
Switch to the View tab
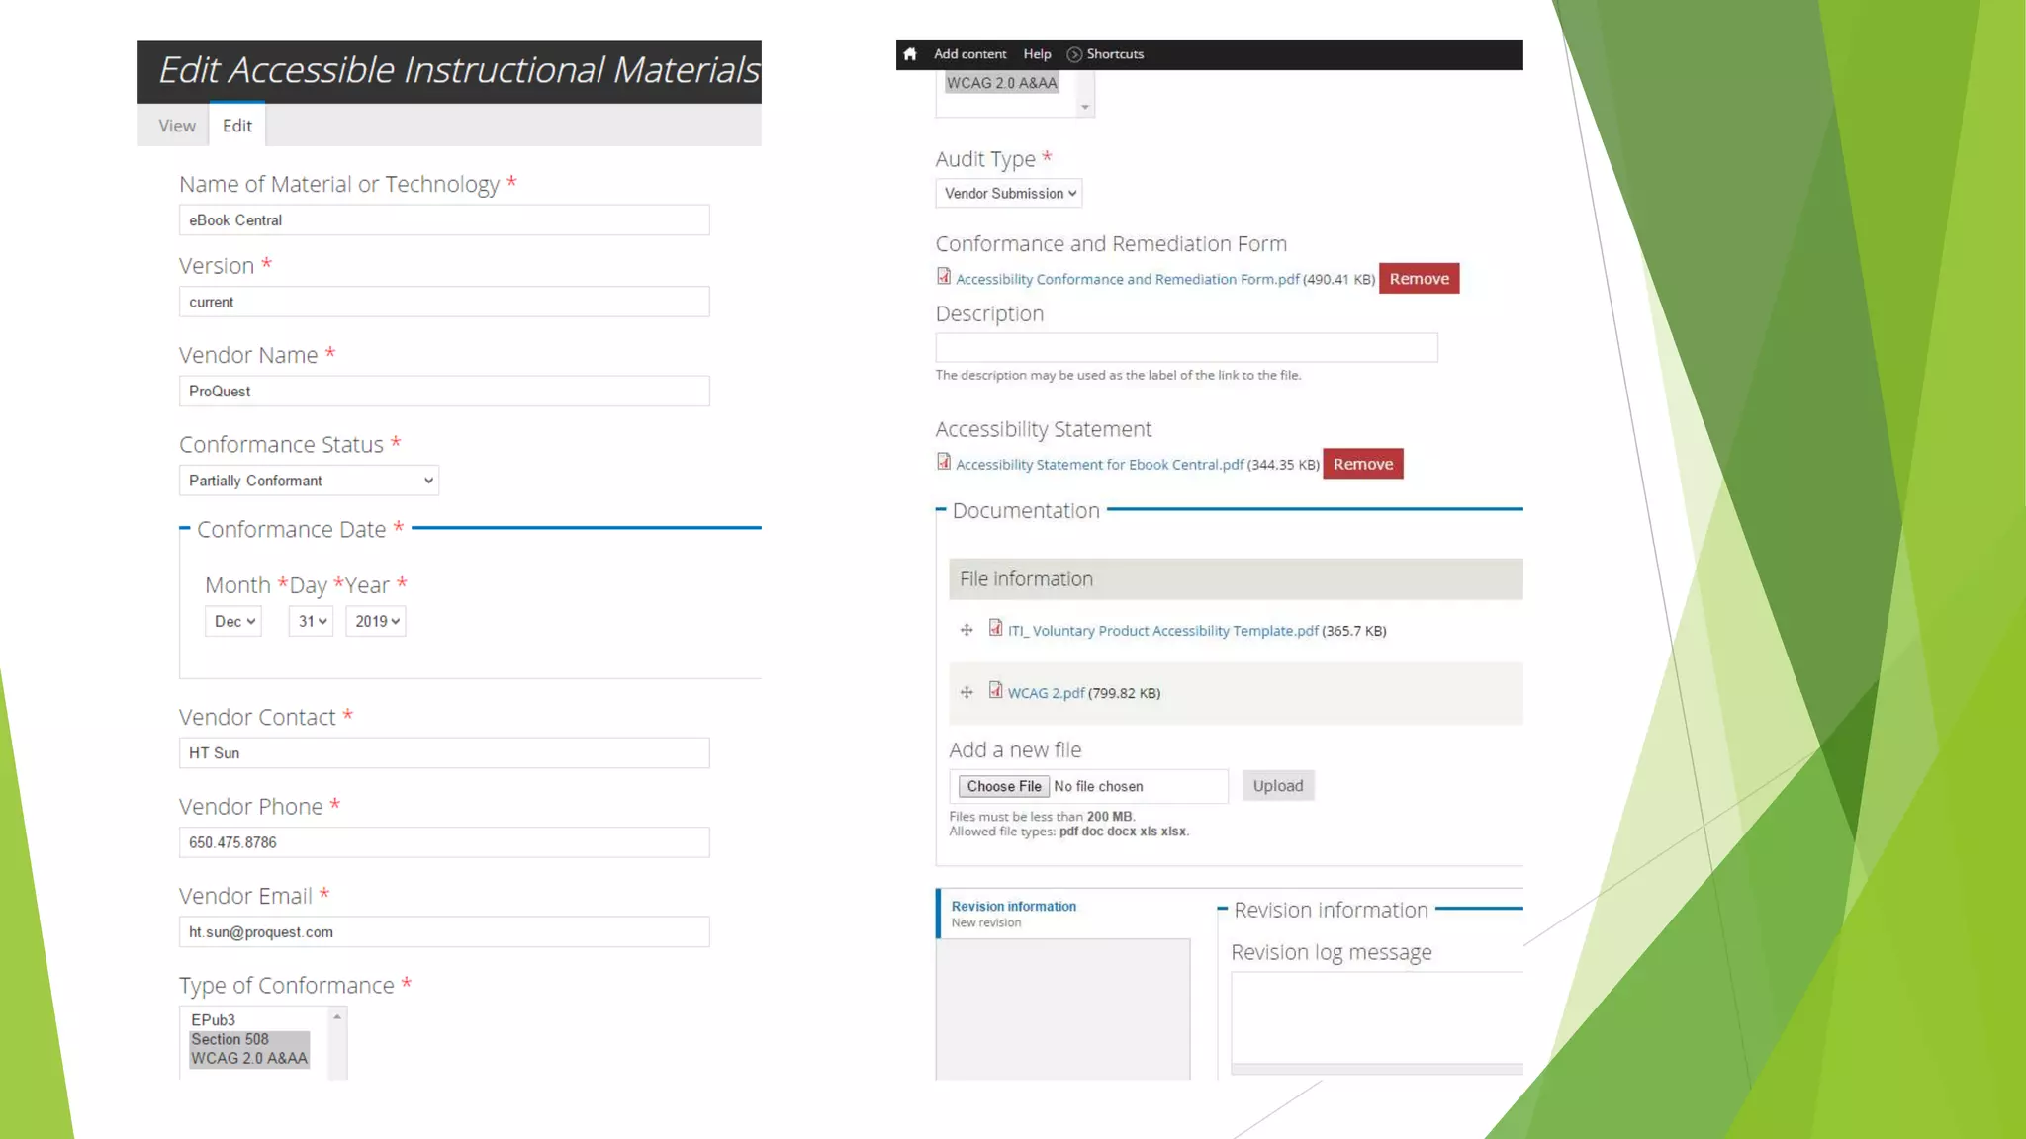(177, 126)
